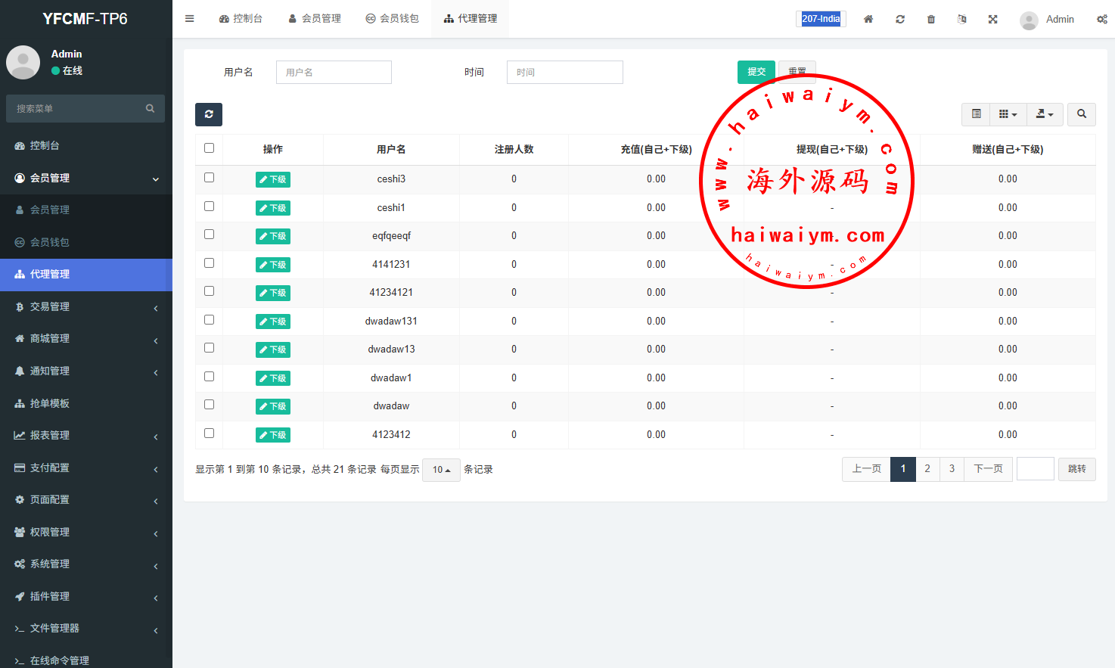The width and height of the screenshot is (1115, 668).
Task: Click the dark table refresh button
Action: [x=209, y=114]
